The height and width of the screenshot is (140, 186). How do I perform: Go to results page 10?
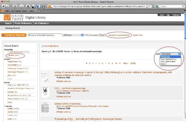coord(116,63)
